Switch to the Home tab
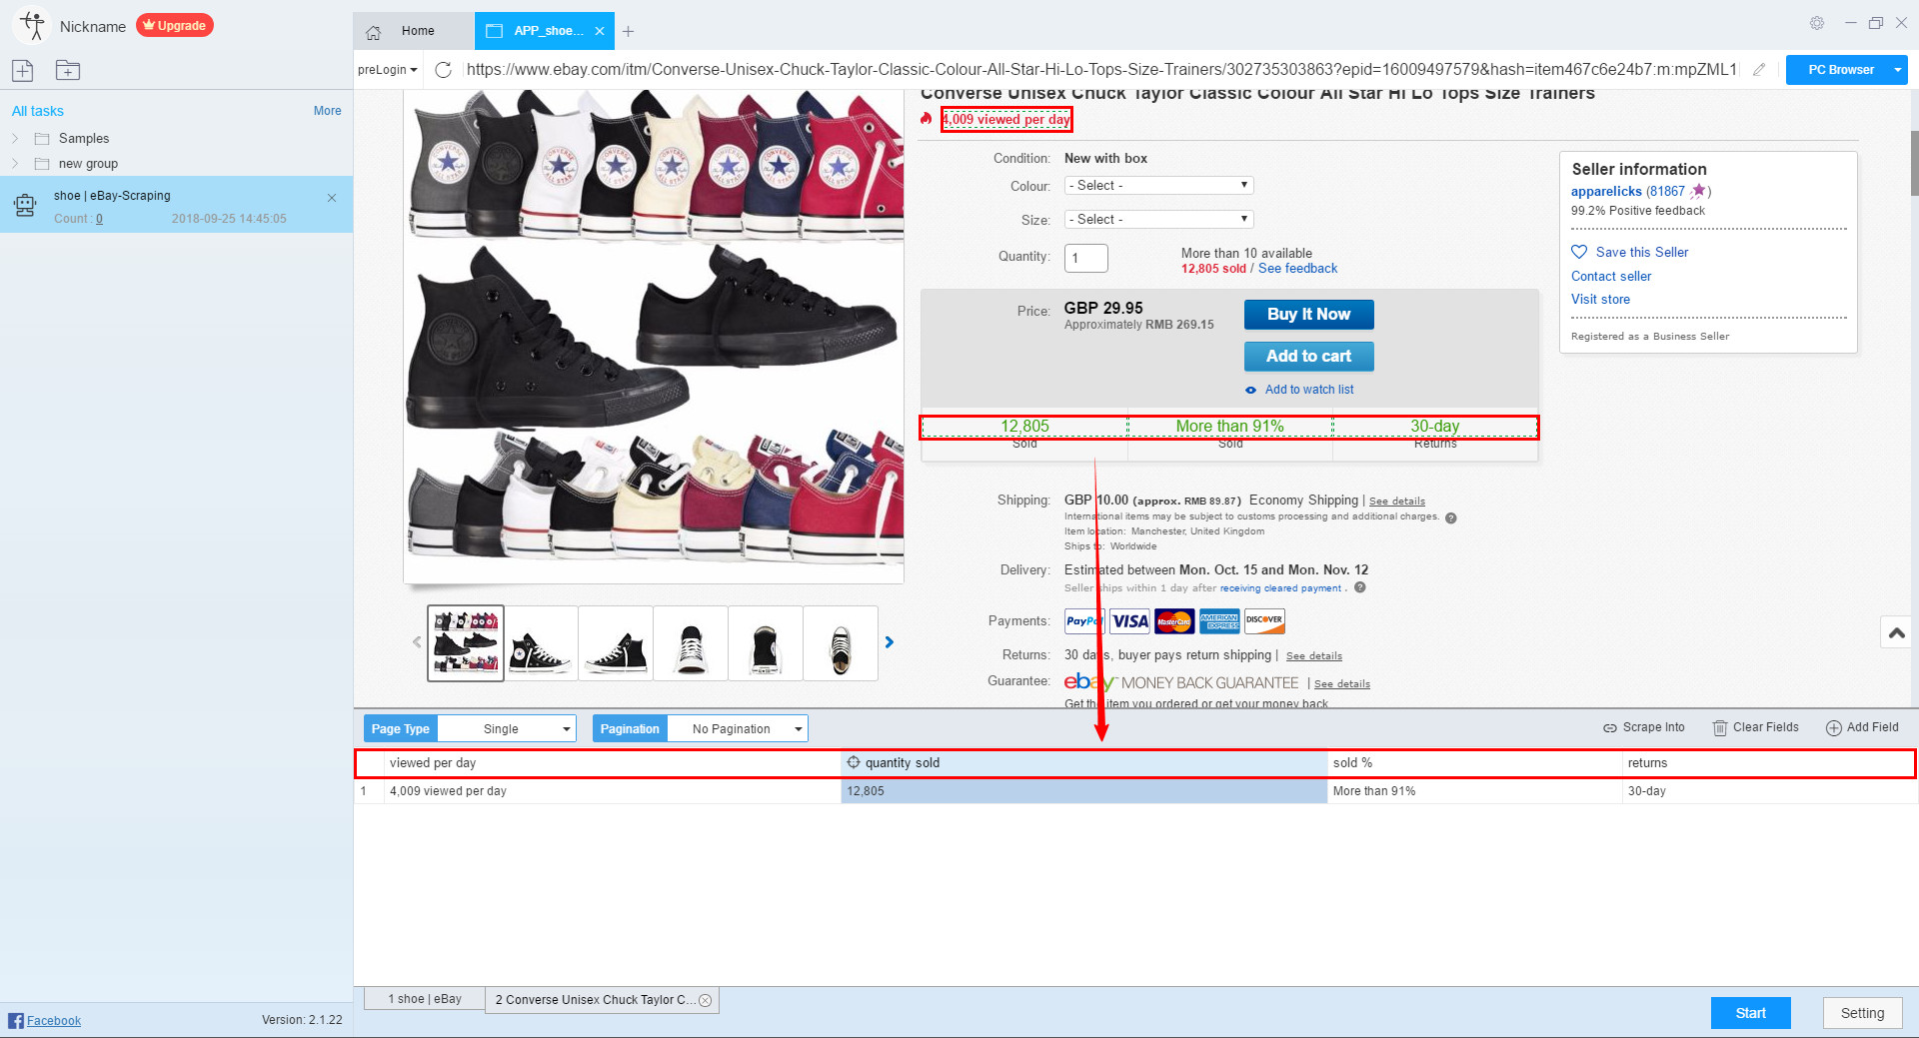The height and width of the screenshot is (1038, 1919). 414,31
